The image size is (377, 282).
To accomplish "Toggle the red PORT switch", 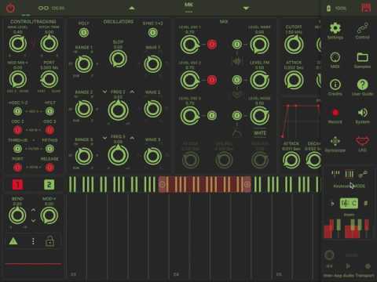I will [17, 168].
